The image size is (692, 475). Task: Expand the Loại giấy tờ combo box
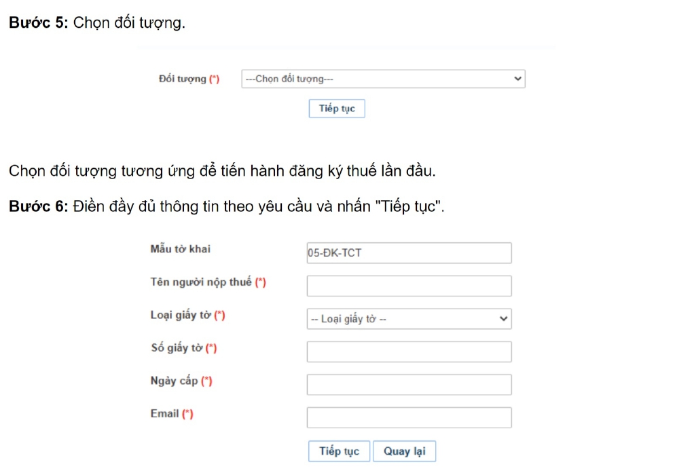click(409, 319)
